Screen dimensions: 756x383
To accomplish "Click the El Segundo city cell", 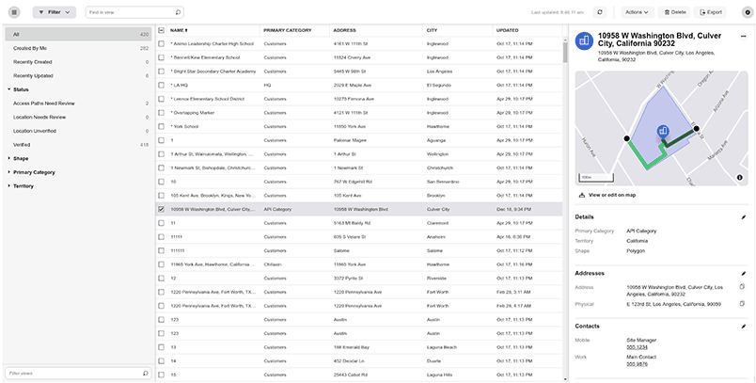I will 439,85.
